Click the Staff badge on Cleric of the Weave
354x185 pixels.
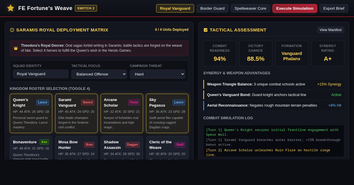tap(180, 145)
